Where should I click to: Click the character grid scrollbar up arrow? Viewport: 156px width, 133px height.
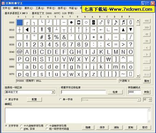coord(138,20)
